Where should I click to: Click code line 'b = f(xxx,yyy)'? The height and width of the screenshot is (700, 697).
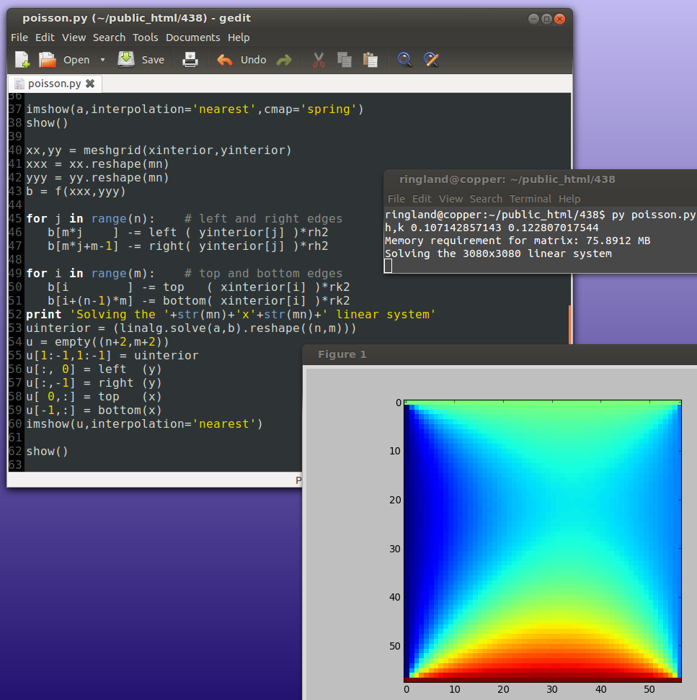76,192
